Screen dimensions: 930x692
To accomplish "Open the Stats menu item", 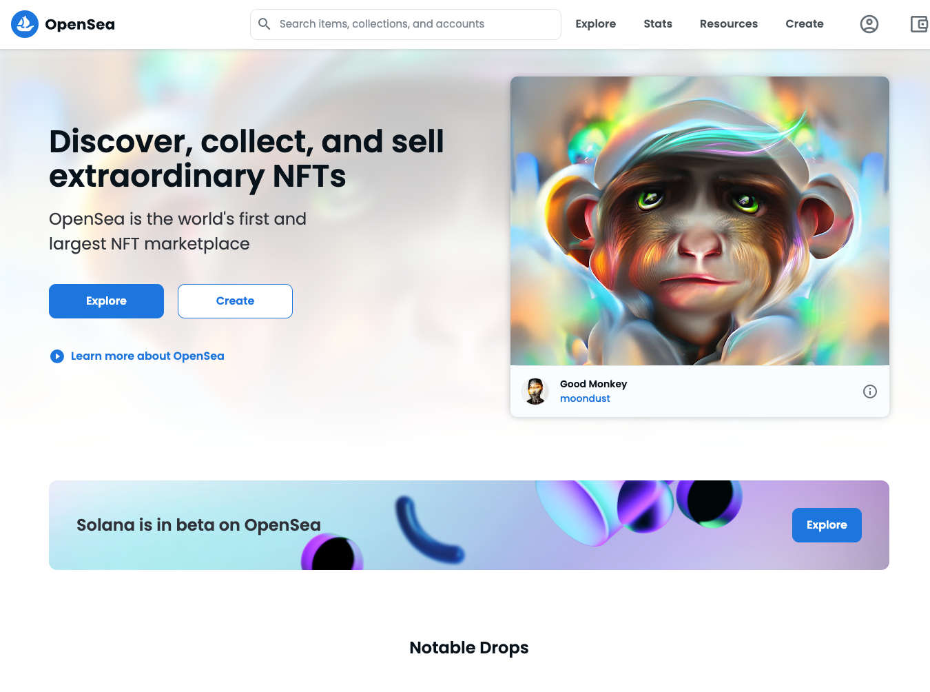I will point(658,24).
